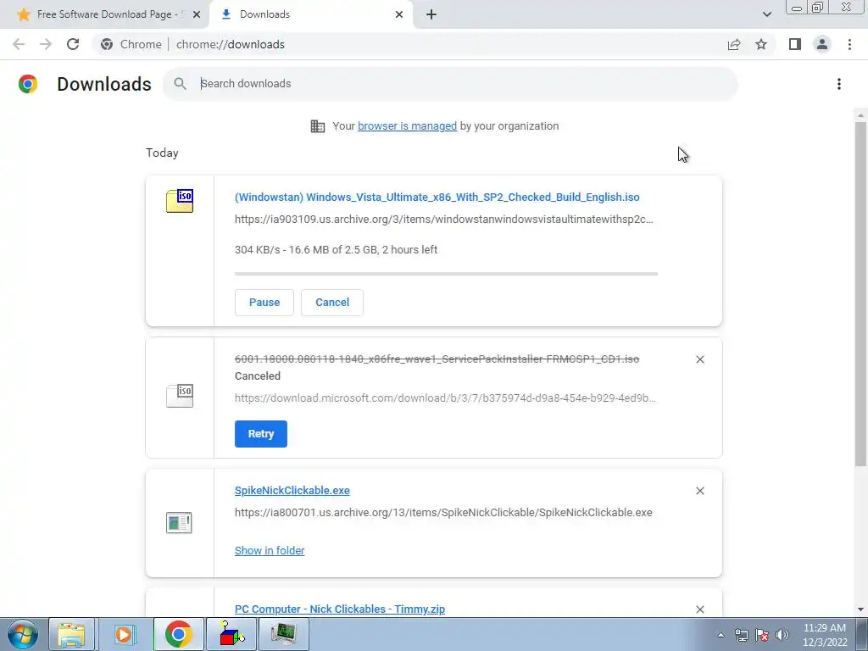Click the SpikeNickClickable archive.org URL text

pyautogui.click(x=443, y=513)
